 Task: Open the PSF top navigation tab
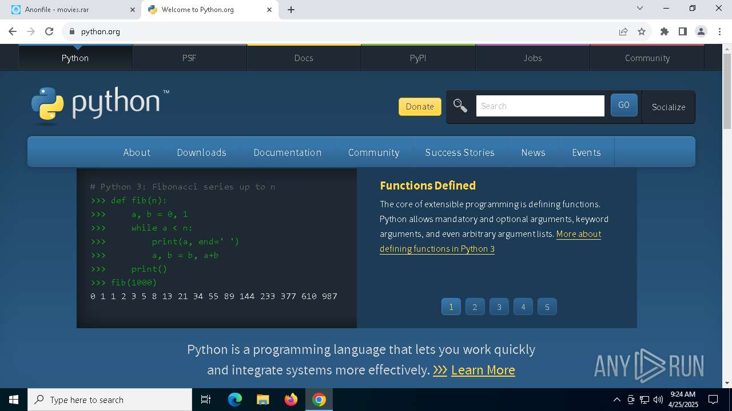189,58
